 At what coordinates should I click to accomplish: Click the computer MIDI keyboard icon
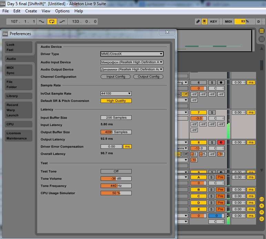(x=204, y=21)
